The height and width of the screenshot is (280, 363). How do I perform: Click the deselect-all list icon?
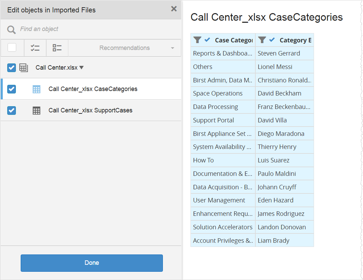tap(57, 48)
